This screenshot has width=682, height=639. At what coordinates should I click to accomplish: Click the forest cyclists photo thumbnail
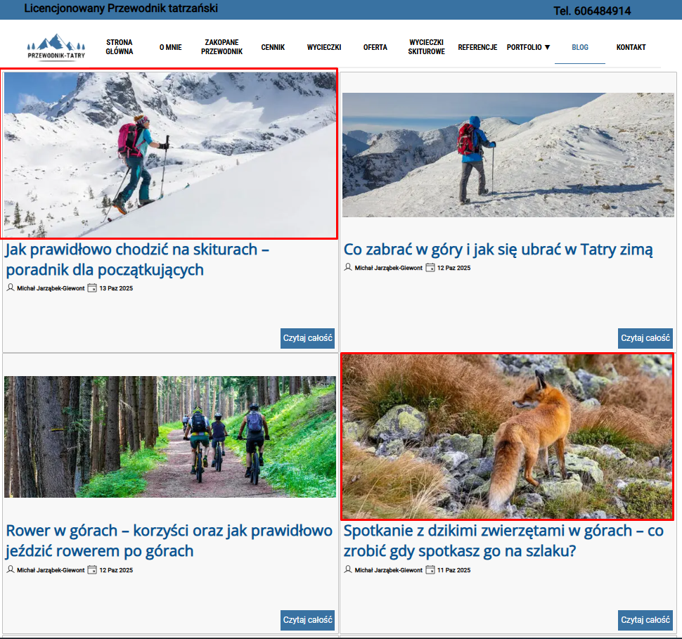pyautogui.click(x=169, y=437)
